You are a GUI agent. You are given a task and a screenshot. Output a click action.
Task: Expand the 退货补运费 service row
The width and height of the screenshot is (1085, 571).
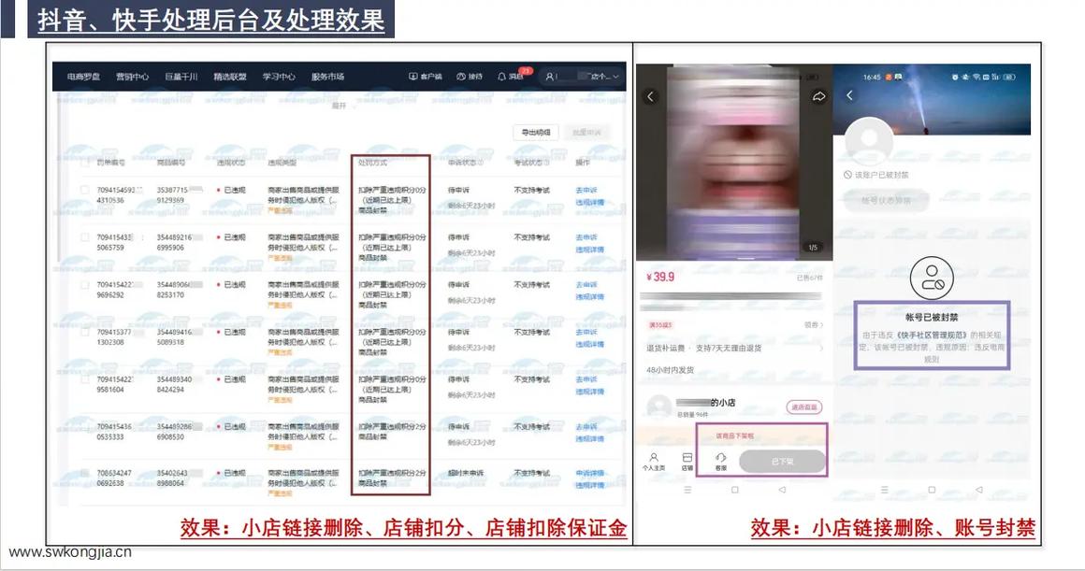tap(734, 349)
